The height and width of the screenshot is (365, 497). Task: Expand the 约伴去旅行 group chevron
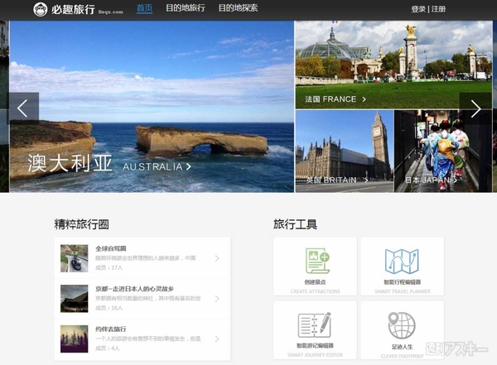point(217,339)
